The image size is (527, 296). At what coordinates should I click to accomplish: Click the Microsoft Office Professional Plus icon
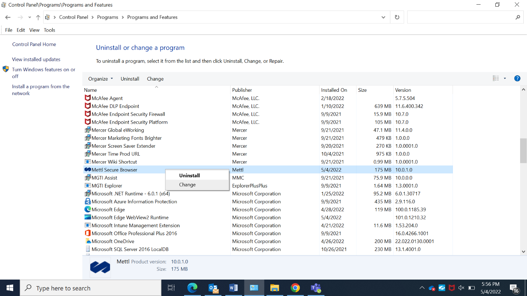click(88, 233)
